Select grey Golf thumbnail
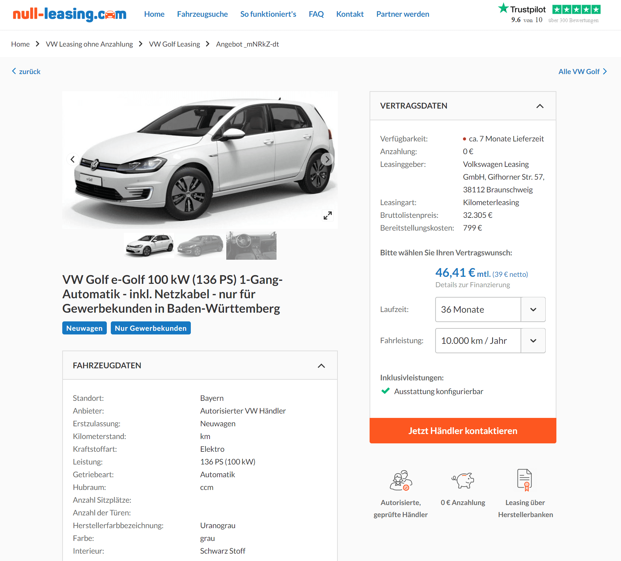621x561 pixels. coord(200,246)
